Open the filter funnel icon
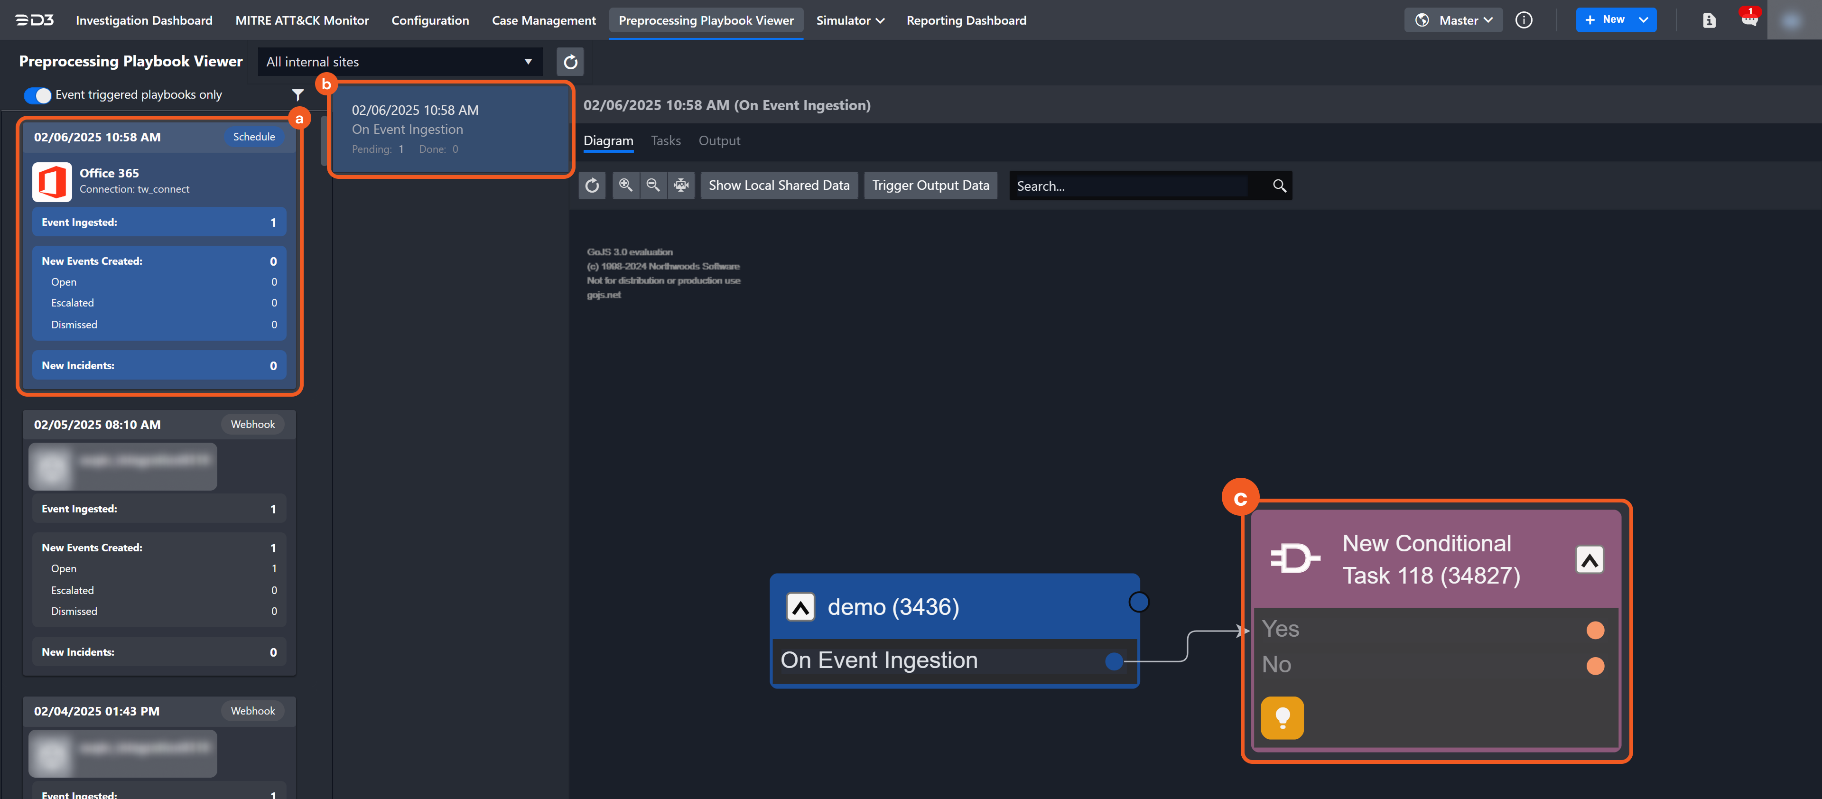 (x=298, y=95)
